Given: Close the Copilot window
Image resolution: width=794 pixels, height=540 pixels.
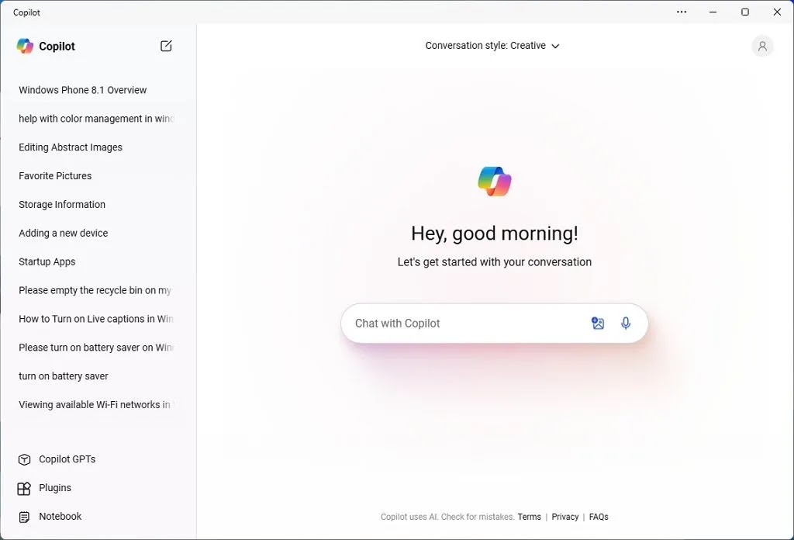Looking at the screenshot, I should 777,12.
